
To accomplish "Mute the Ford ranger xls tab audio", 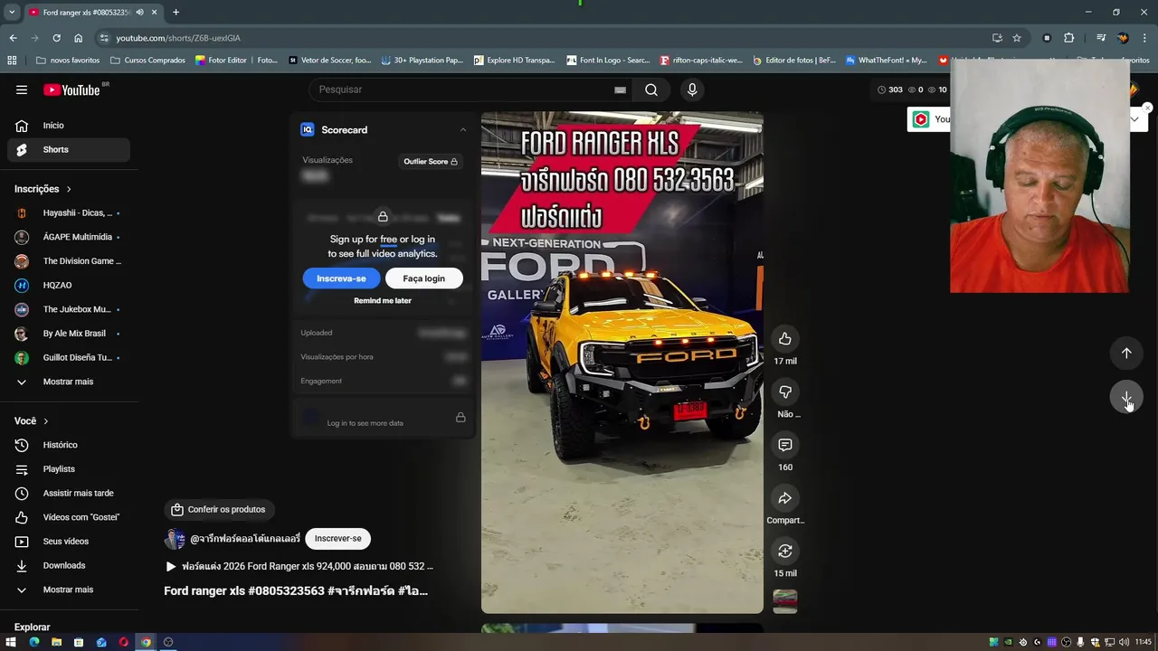I will (139, 12).
